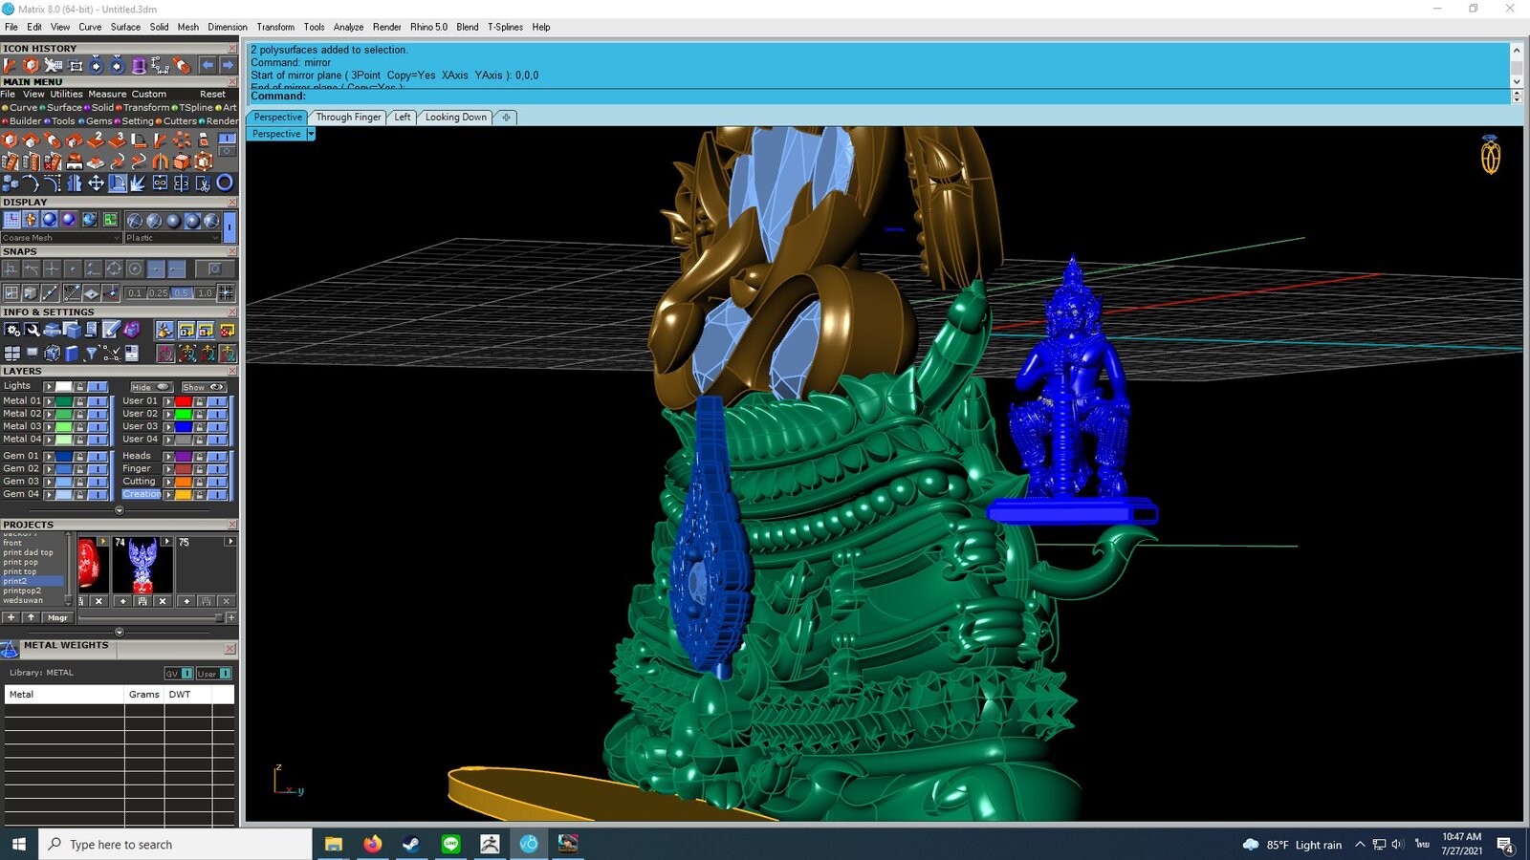Toggle visibility switch for Metal 01 layer
The height and width of the screenshot is (860, 1530).
tap(98, 401)
